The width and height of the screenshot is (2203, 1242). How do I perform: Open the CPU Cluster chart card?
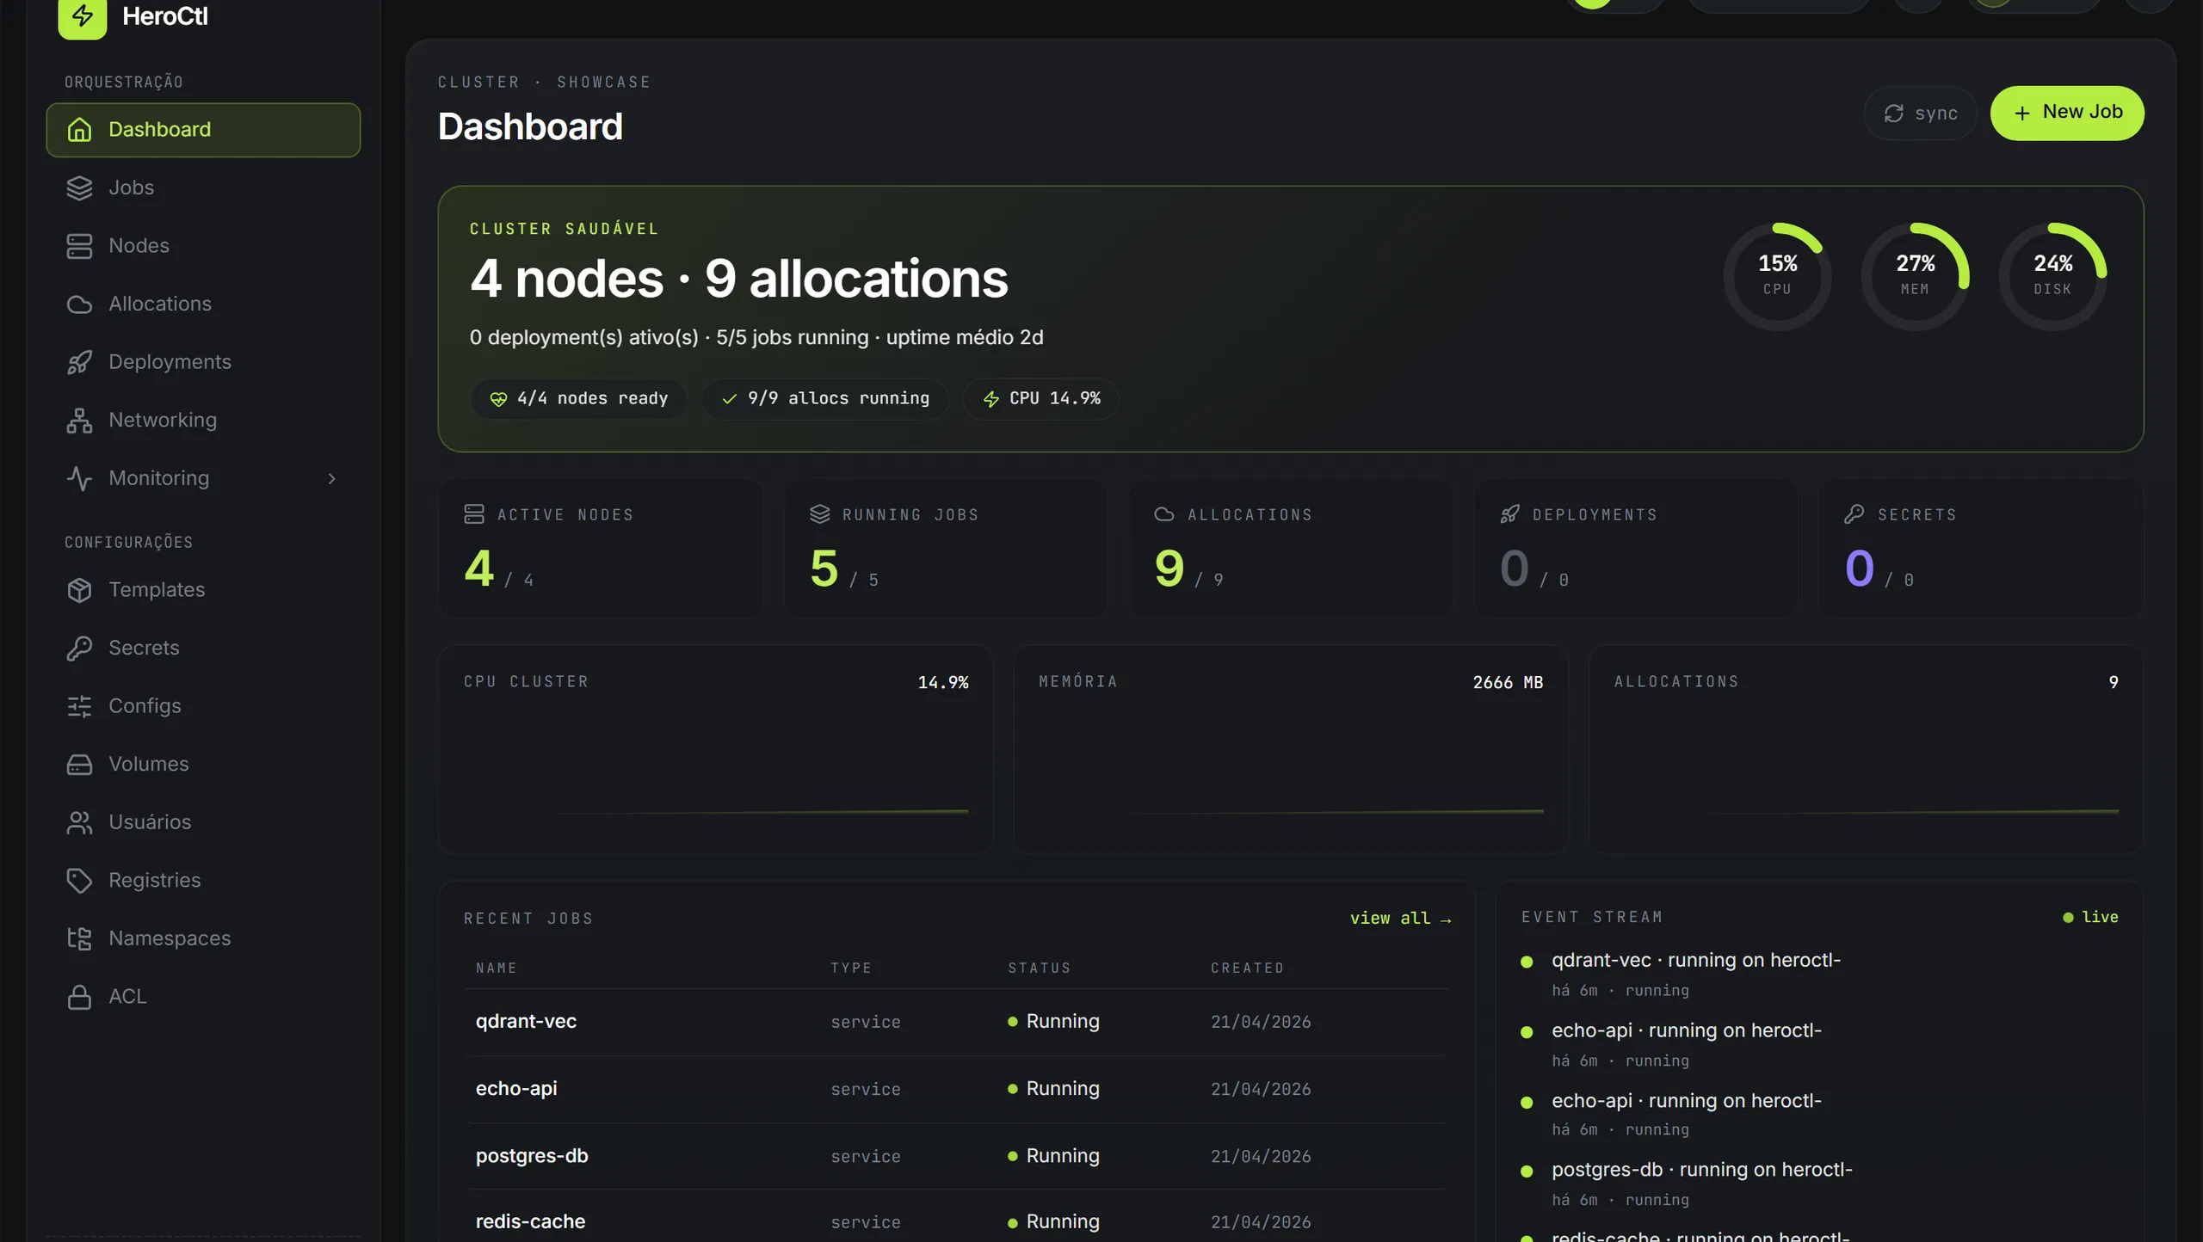pos(715,749)
